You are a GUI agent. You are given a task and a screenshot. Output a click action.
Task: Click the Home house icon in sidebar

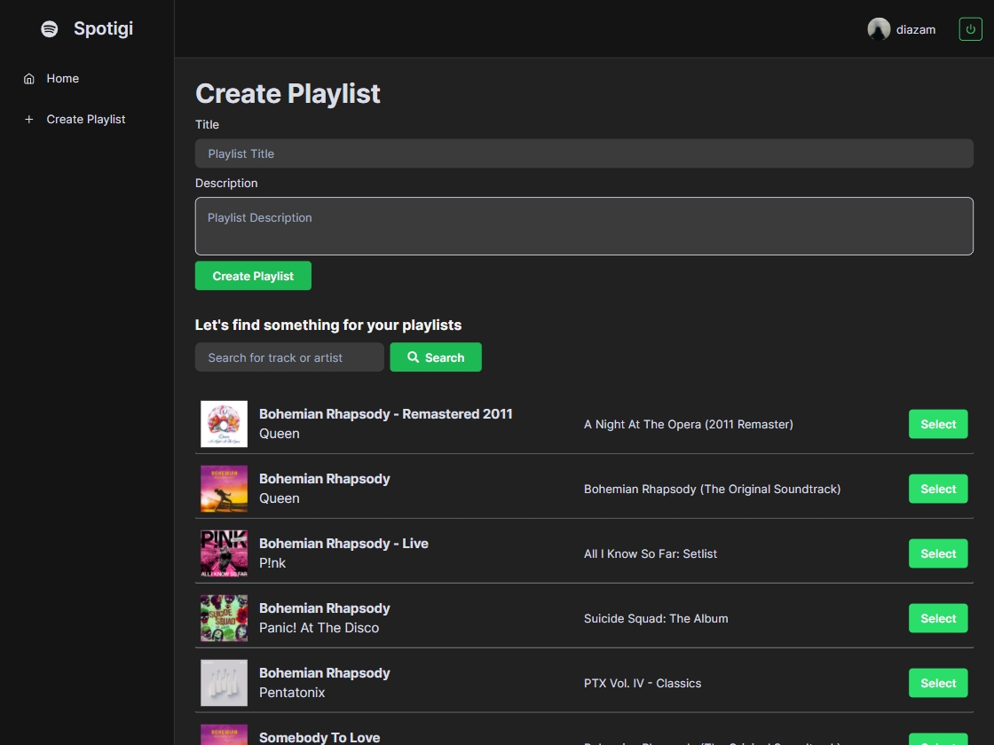tap(29, 79)
